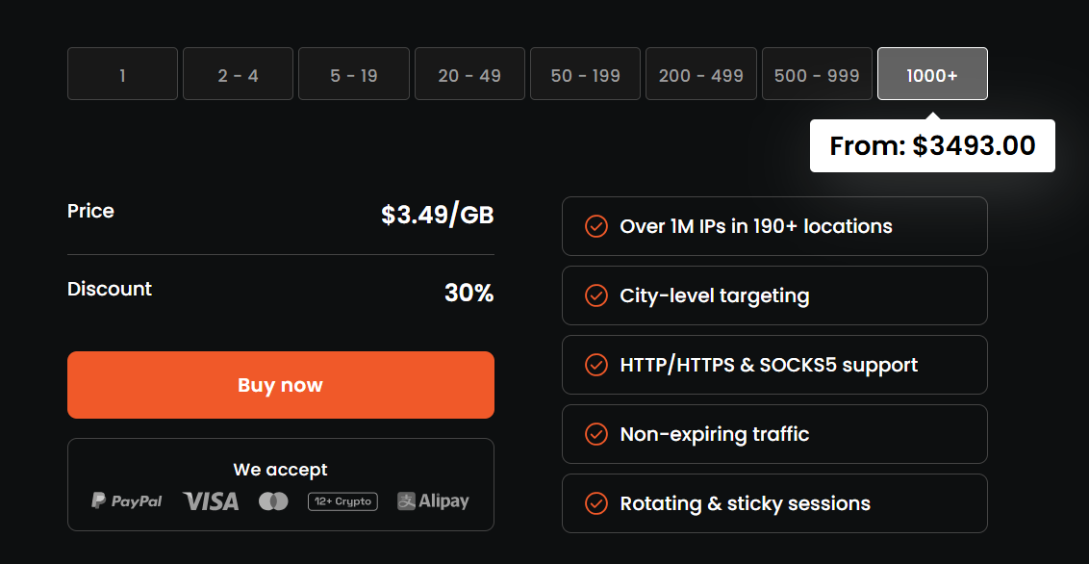1089x564 pixels.
Task: Select the 1 GB quantity option
Action: [x=122, y=74]
